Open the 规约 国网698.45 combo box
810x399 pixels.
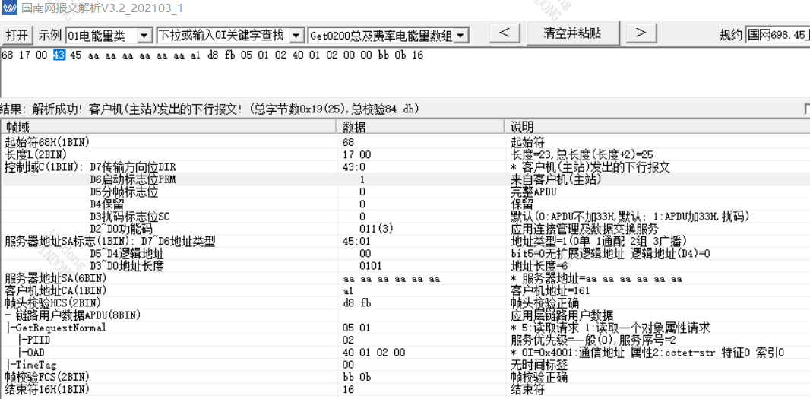coord(778,36)
